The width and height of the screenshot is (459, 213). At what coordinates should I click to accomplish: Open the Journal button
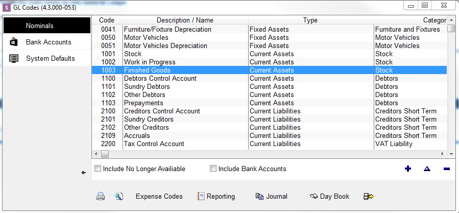tap(271, 196)
